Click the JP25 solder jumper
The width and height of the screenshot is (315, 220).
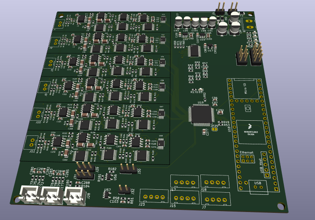[214, 130]
